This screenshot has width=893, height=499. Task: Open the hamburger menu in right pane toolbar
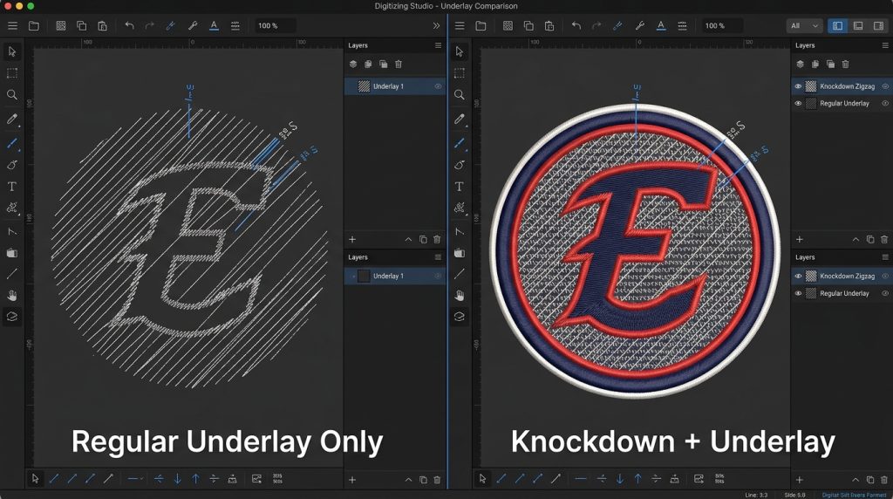[460, 25]
